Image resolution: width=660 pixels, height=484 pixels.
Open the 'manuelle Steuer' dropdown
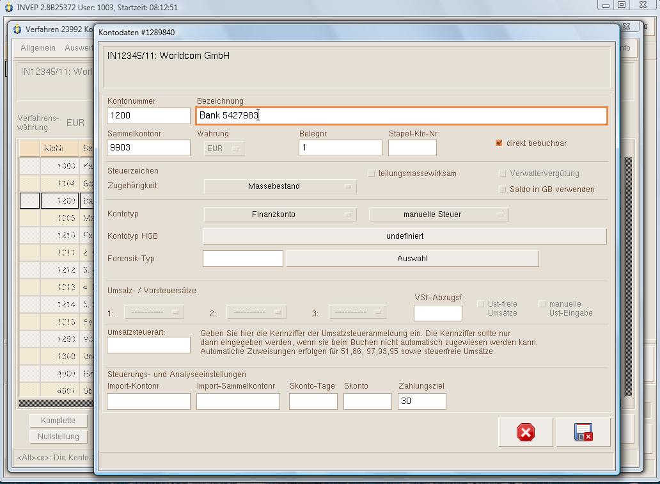pos(439,214)
